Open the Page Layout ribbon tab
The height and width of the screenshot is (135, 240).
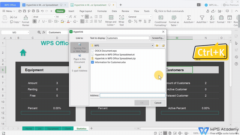pyautogui.click(x=85, y=11)
